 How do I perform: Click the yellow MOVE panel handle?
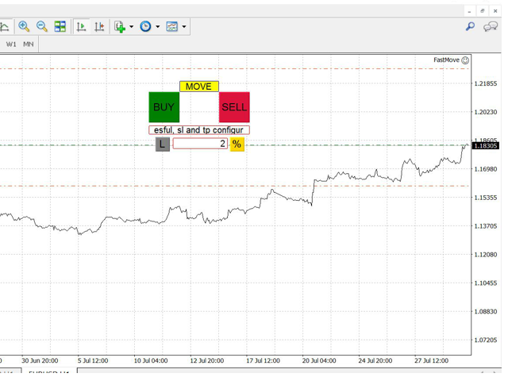click(x=198, y=87)
